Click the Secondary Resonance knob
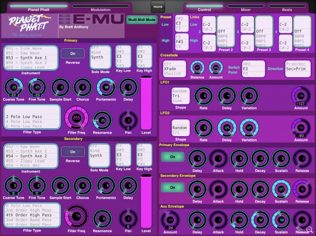The image size is (316, 236). pyautogui.click(x=102, y=219)
